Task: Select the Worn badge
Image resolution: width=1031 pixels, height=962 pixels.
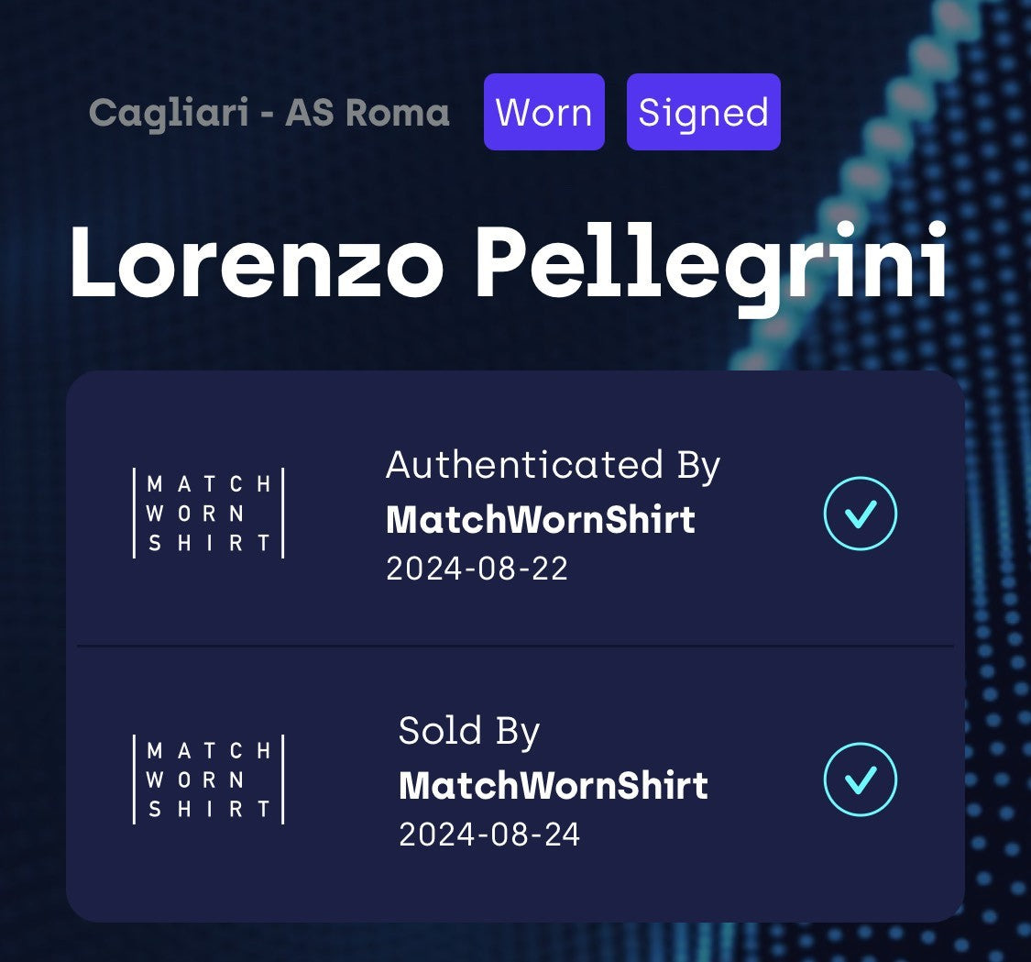Action: pos(543,112)
